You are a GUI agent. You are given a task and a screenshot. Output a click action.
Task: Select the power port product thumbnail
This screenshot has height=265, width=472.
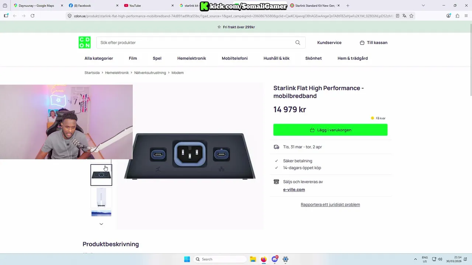[x=101, y=175]
